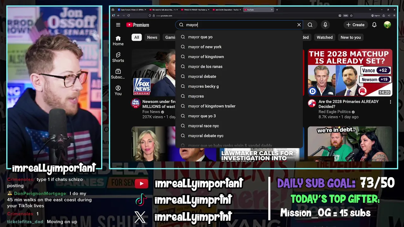404x227 pixels.
Task: Choose suggestion "mayoral race nyc"
Action: click(239, 126)
